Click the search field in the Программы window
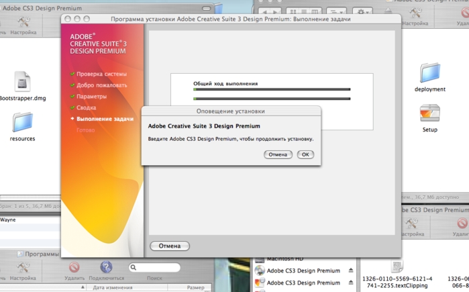469x292 pixels. click(154, 267)
